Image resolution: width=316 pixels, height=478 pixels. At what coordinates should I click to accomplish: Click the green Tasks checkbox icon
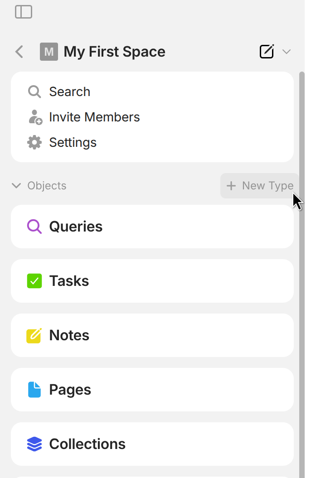34,281
